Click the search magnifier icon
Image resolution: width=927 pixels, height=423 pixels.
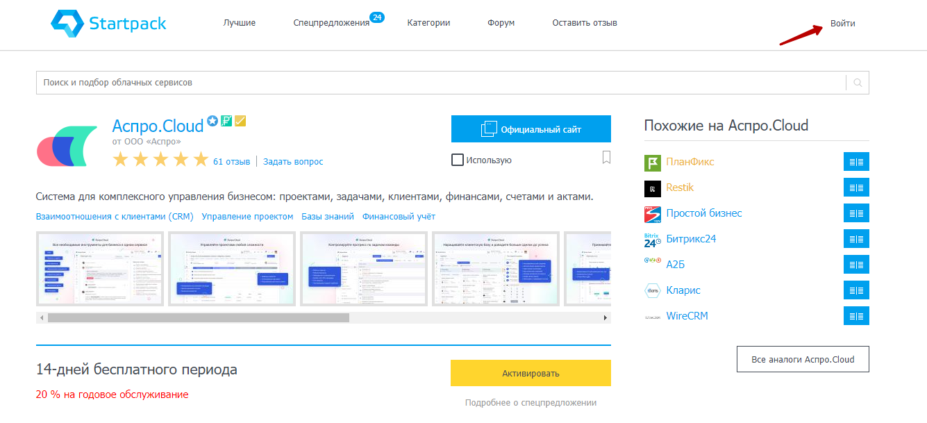pyautogui.click(x=858, y=83)
